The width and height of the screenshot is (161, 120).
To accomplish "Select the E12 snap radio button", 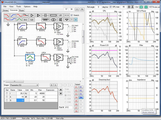I will (x=65, y=95).
